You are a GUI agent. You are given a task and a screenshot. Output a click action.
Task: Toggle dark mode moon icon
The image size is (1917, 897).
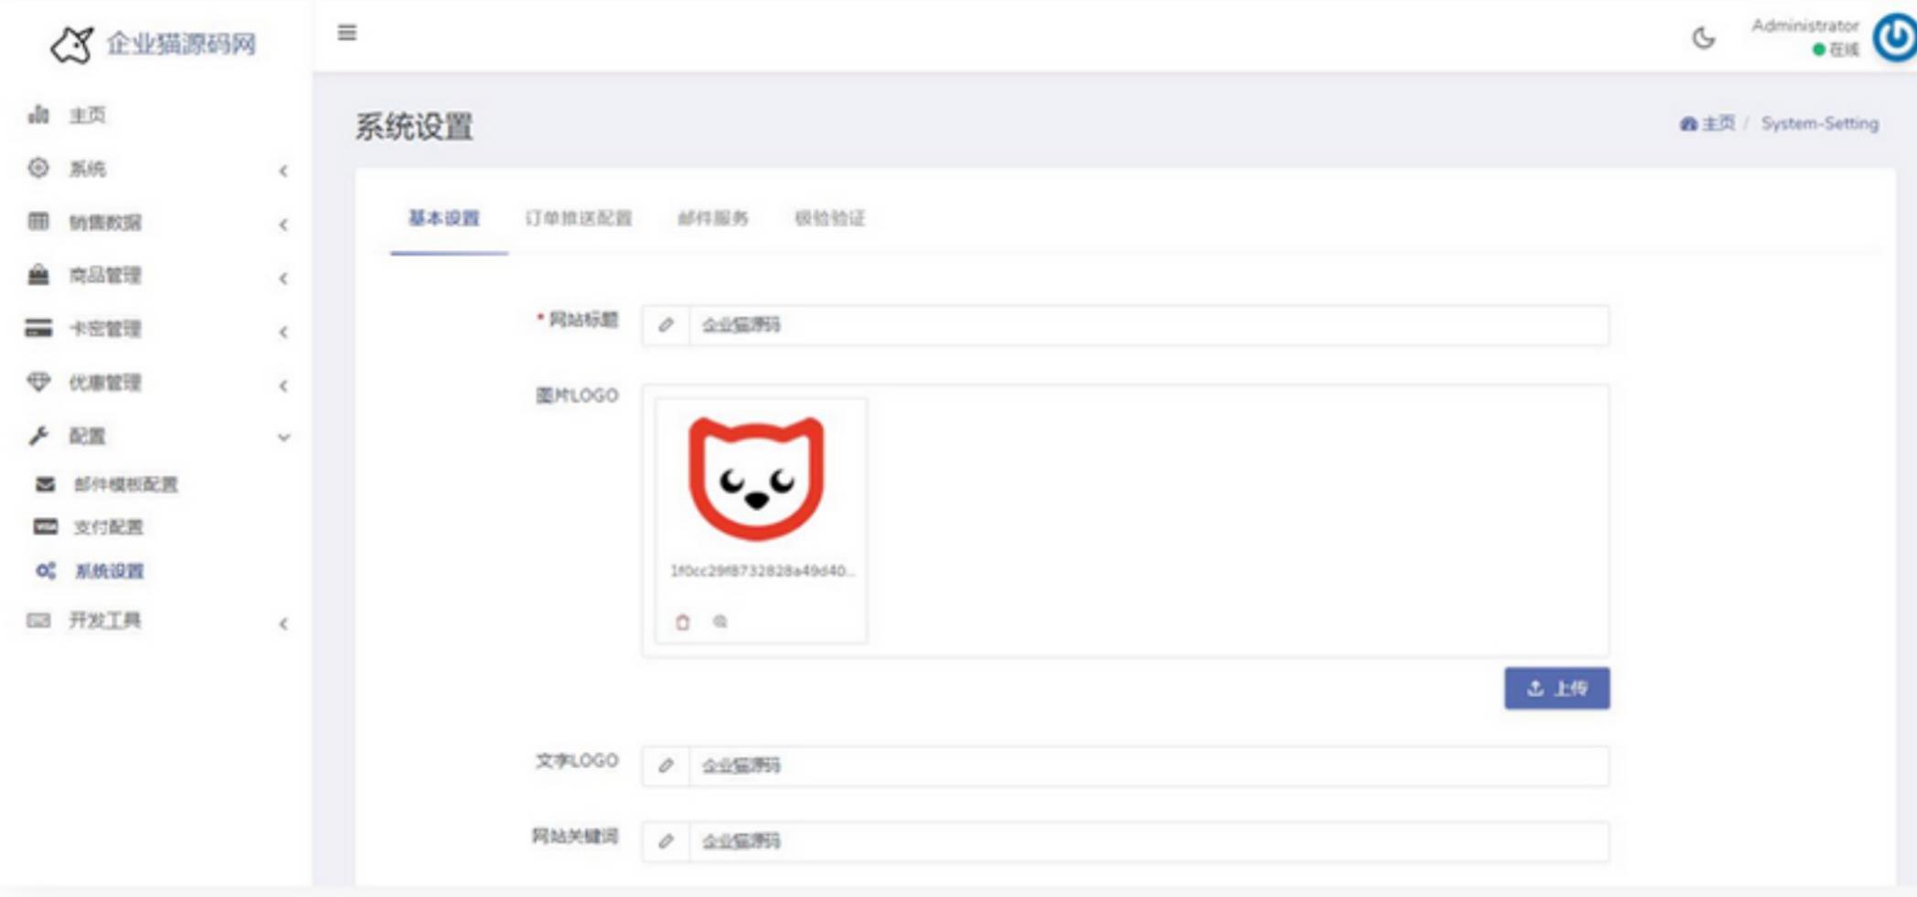tap(1703, 38)
